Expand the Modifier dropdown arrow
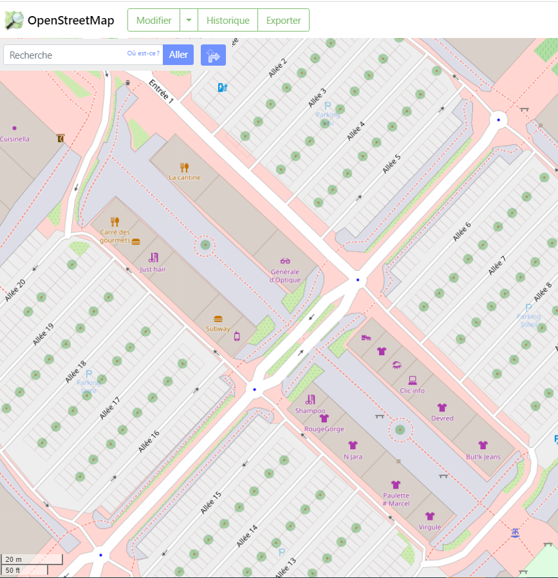The height and width of the screenshot is (578, 558). click(189, 20)
